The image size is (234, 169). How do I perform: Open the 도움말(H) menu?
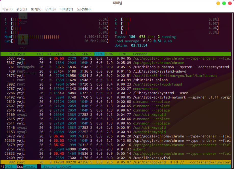click(x=84, y=9)
